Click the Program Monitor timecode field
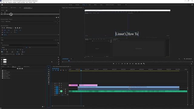The height and width of the screenshot is (109, 194). point(65,59)
